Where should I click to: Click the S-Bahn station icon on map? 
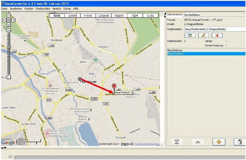96,60
